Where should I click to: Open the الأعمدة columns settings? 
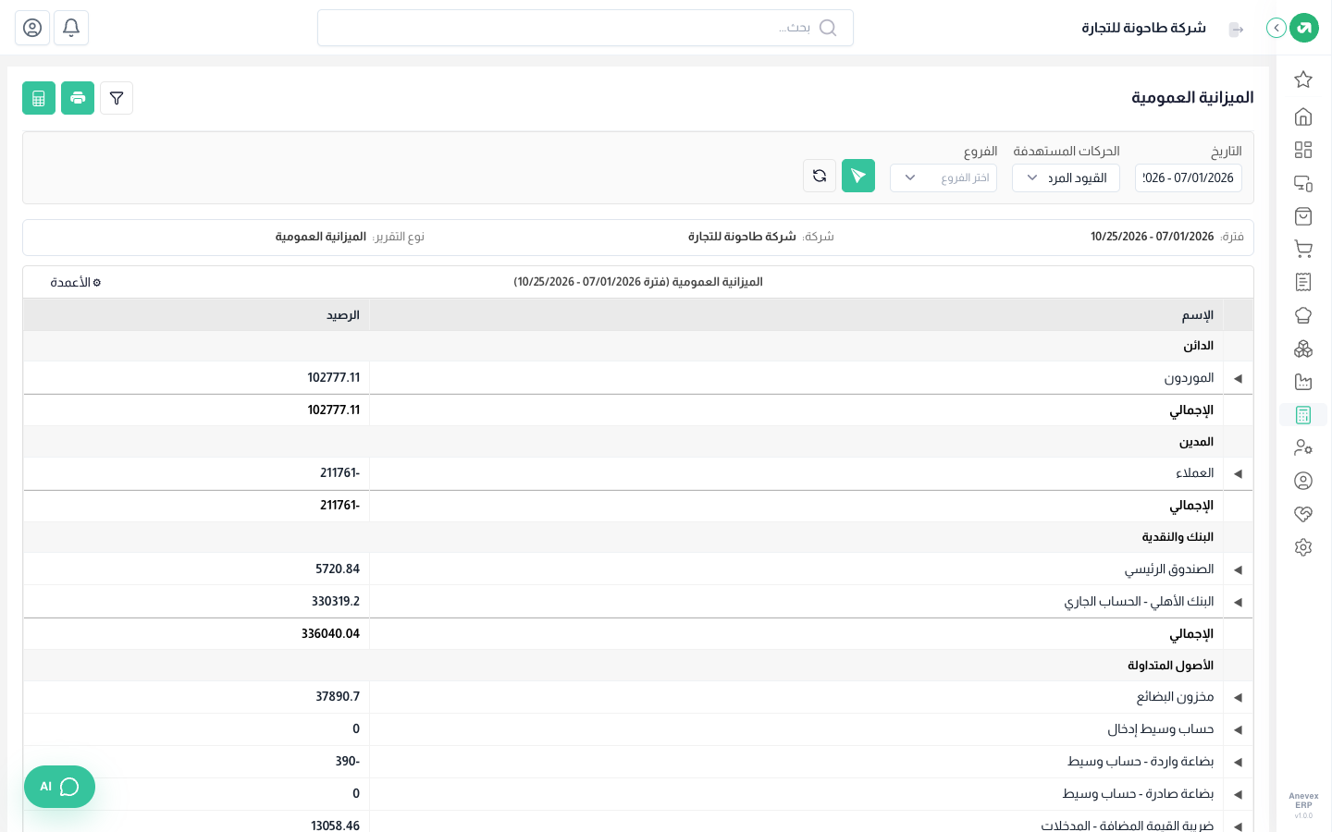[x=76, y=282]
